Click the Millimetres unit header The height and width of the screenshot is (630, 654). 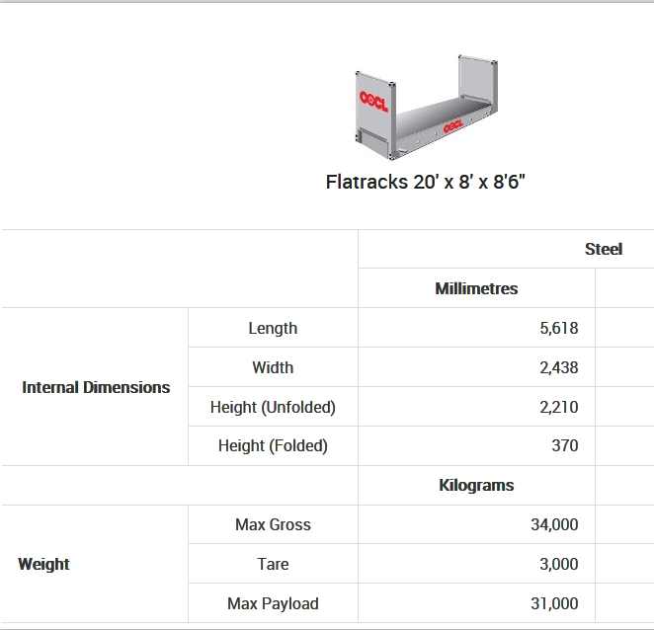(476, 288)
